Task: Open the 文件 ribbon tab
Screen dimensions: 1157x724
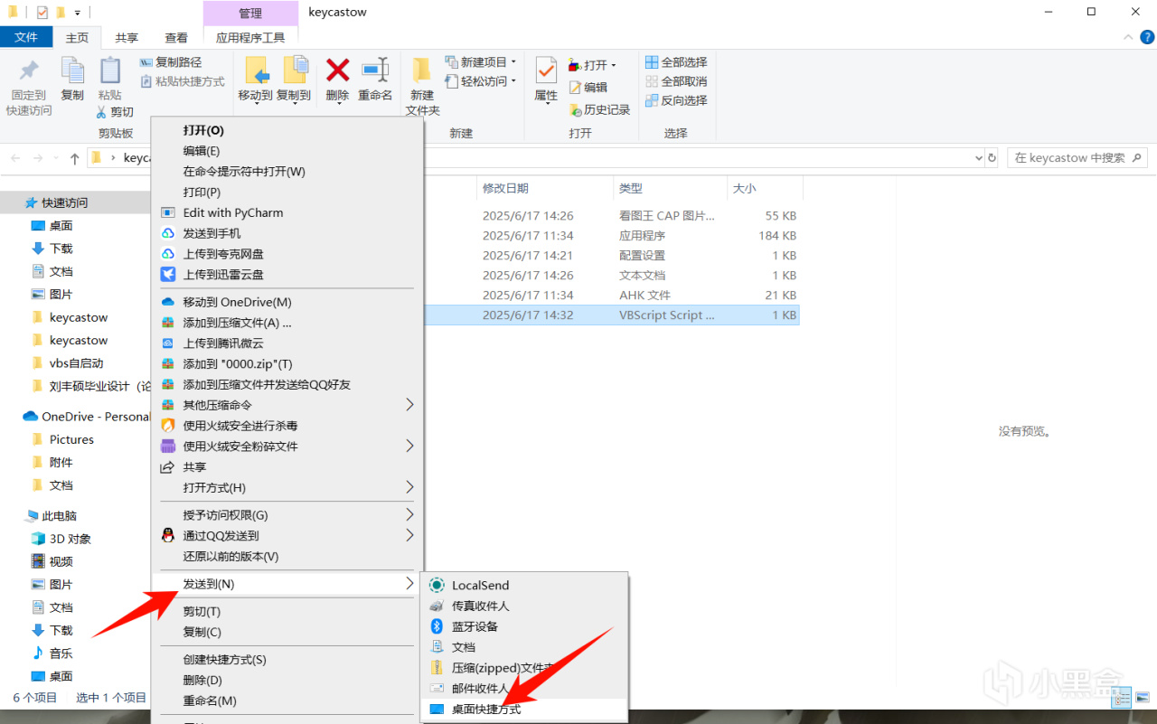Action: tap(26, 37)
